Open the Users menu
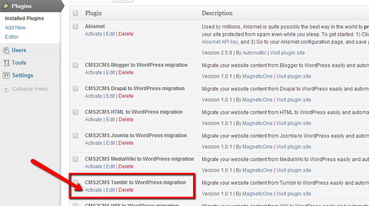 (x=19, y=50)
